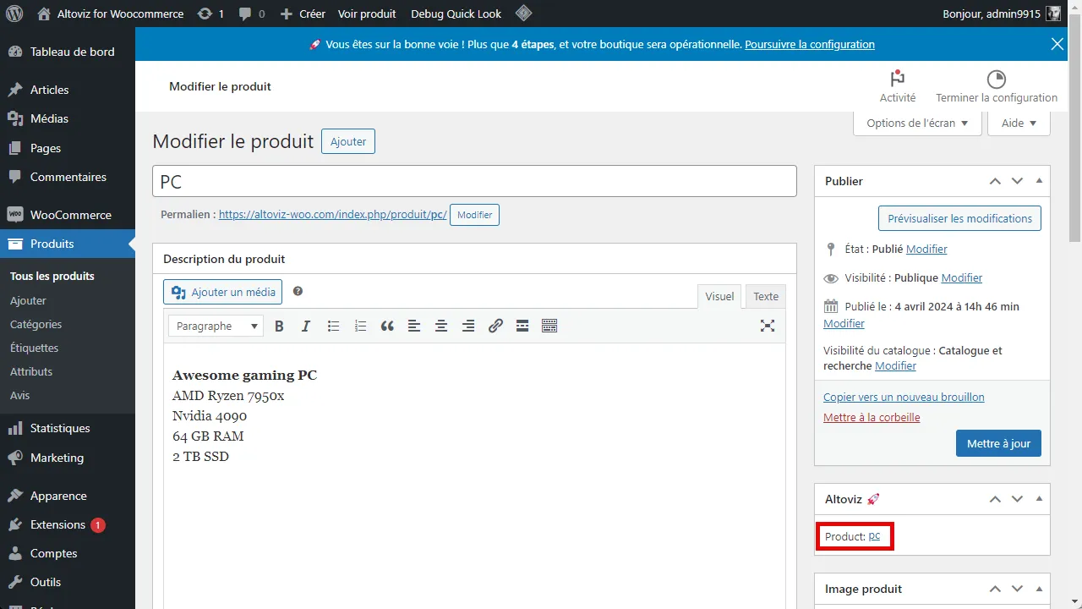Move the Altoviz box up

(x=995, y=499)
